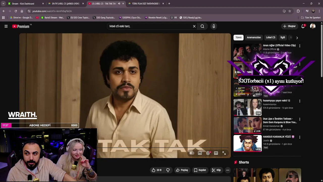Open the Emrah Karaduman channel name
This screenshot has height=182, width=323.
point(271,126)
